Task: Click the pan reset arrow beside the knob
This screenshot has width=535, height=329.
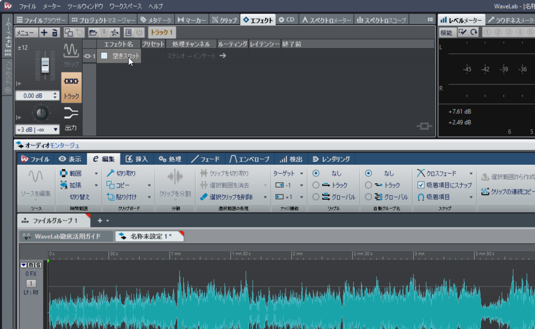Action: 19,118
